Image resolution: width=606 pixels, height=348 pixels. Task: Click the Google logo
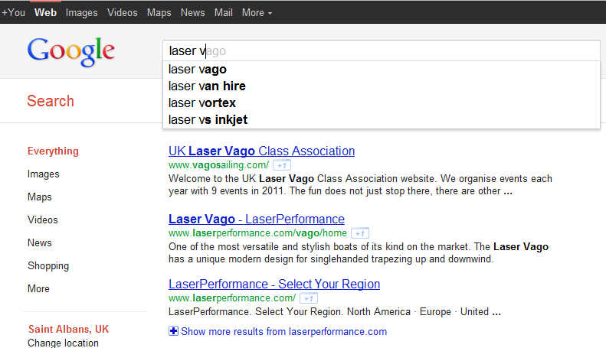(71, 52)
